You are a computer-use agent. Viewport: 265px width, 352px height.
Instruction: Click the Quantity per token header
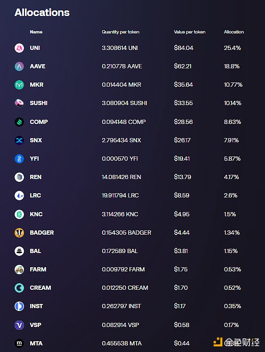click(120, 32)
